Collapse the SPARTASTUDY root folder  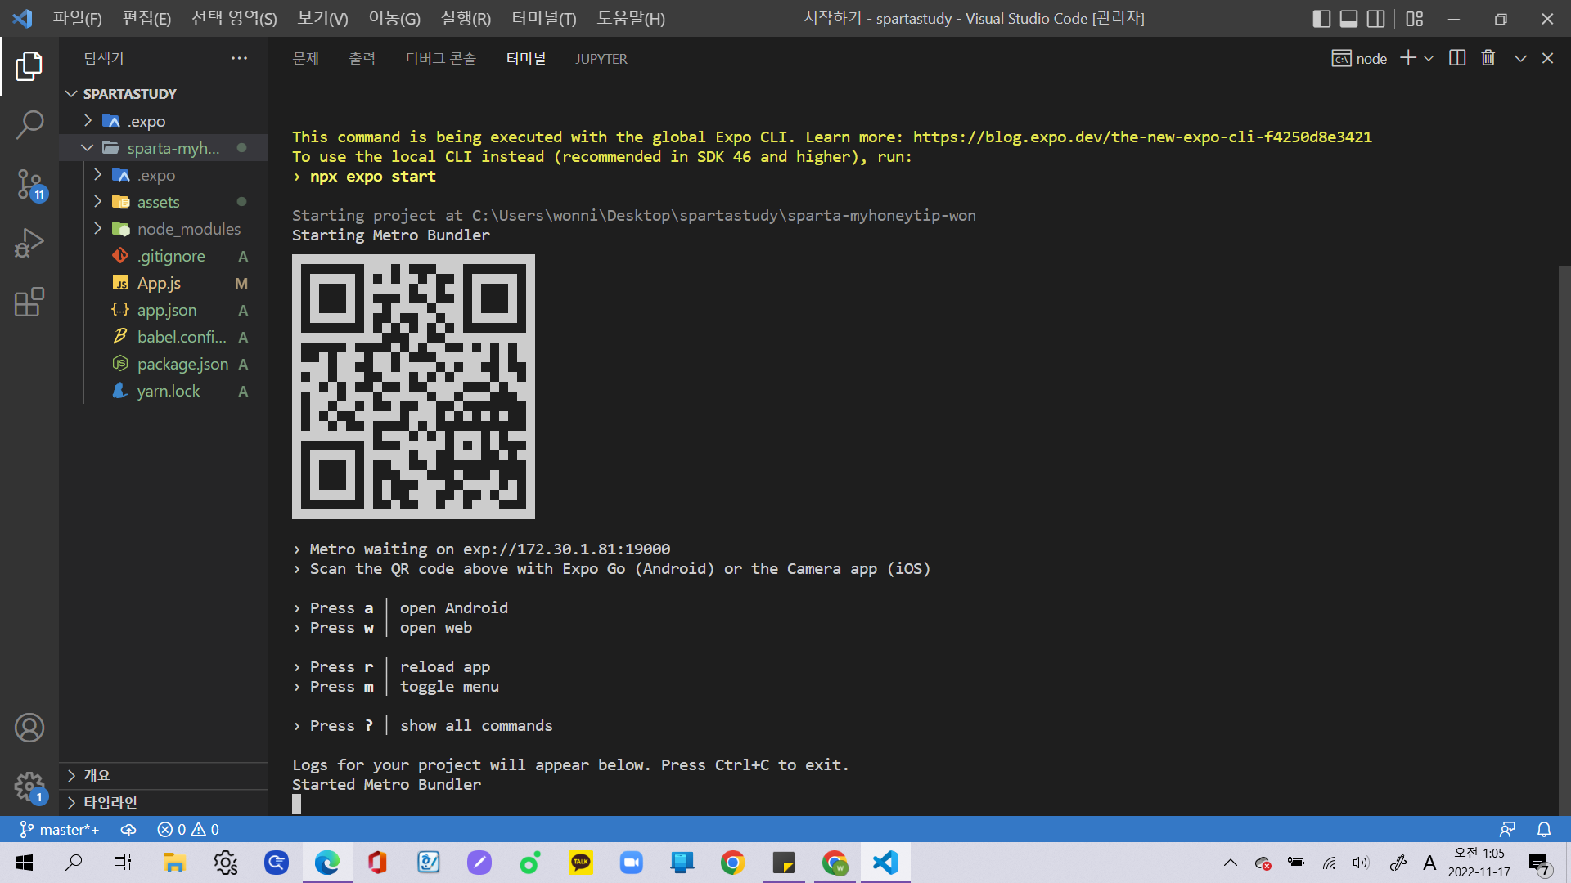164,94
